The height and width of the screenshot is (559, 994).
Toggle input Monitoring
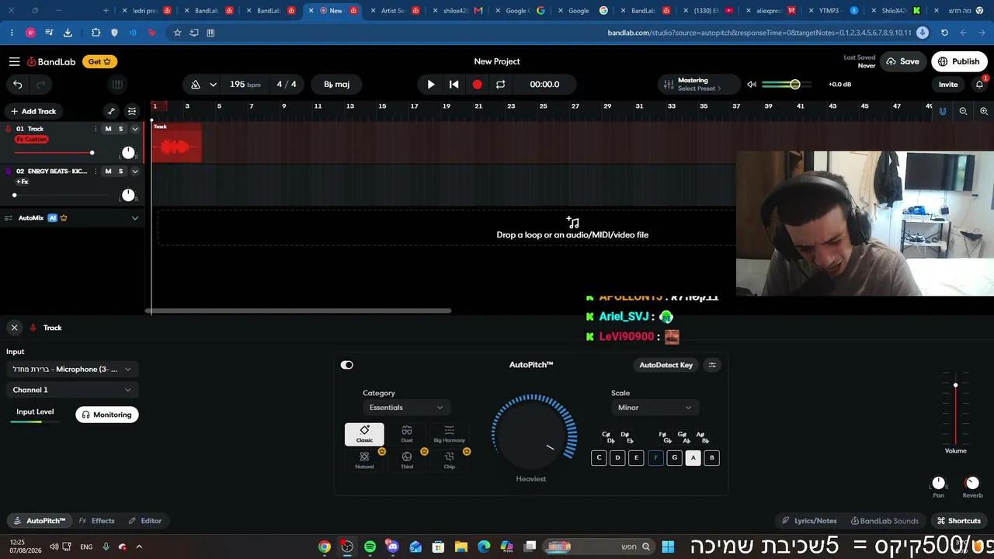[107, 415]
